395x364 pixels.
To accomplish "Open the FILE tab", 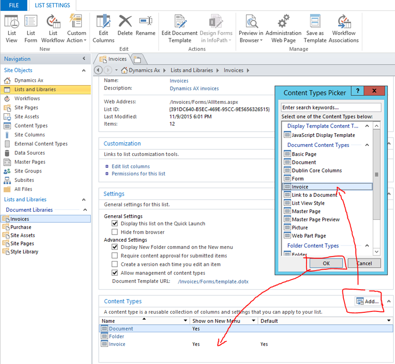I will point(14,5).
